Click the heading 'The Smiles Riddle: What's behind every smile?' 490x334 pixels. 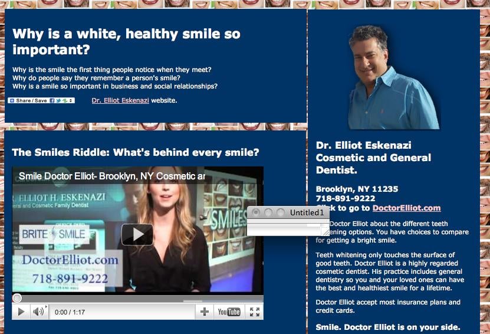[136, 152]
